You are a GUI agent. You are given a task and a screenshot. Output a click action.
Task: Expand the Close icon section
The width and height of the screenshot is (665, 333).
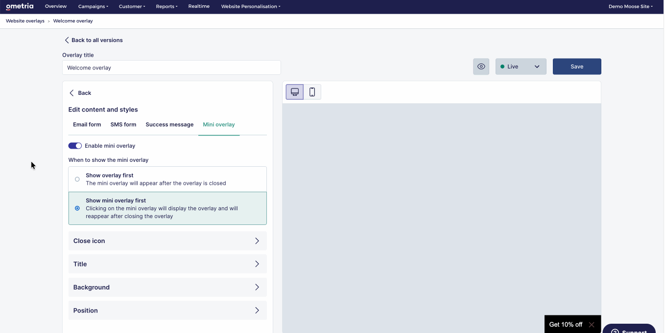[167, 241]
